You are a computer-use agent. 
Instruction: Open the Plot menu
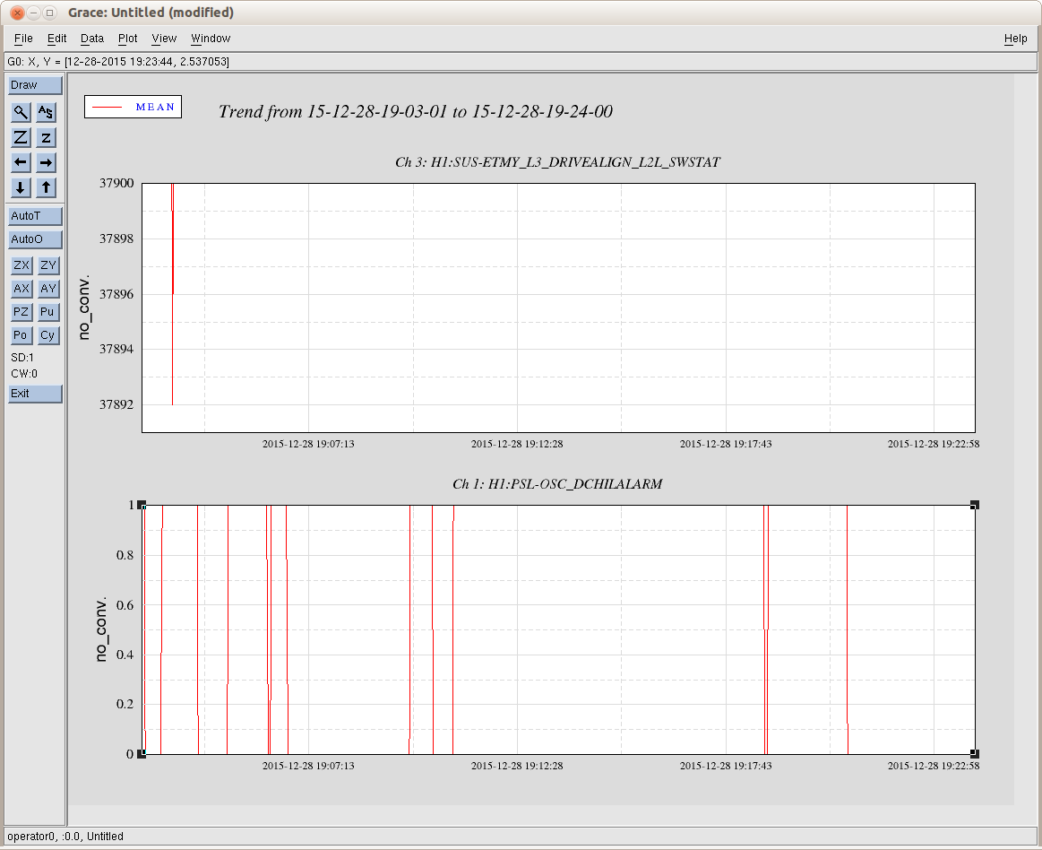[128, 39]
